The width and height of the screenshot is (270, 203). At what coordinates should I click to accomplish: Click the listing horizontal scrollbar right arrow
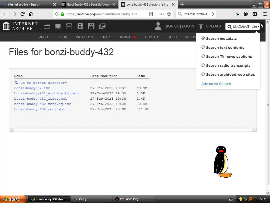tap(254, 130)
